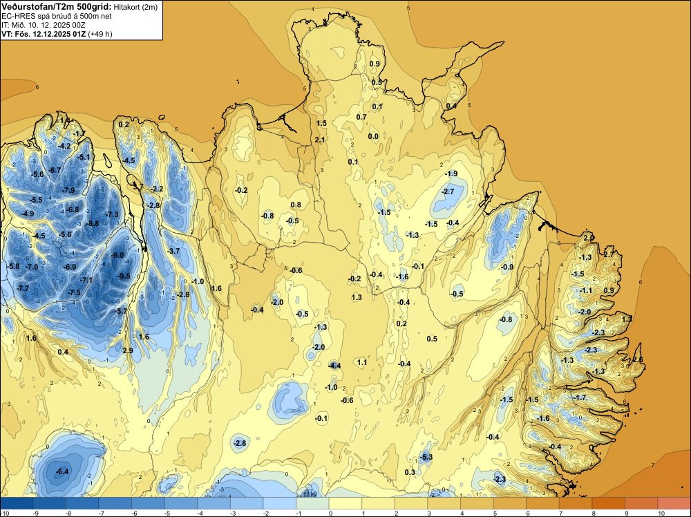Click the -0.9 temperature value
Screen dimensions: 691x517
tap(507, 267)
